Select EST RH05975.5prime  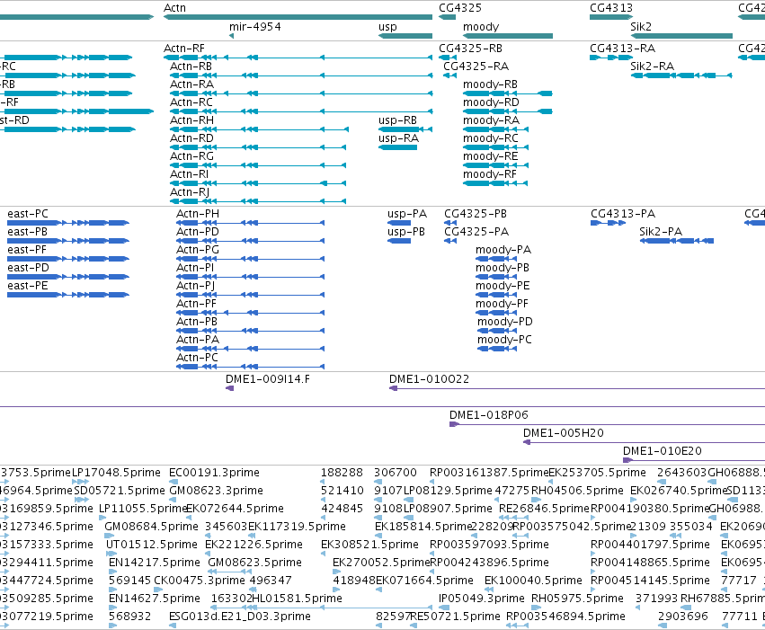pos(578,599)
